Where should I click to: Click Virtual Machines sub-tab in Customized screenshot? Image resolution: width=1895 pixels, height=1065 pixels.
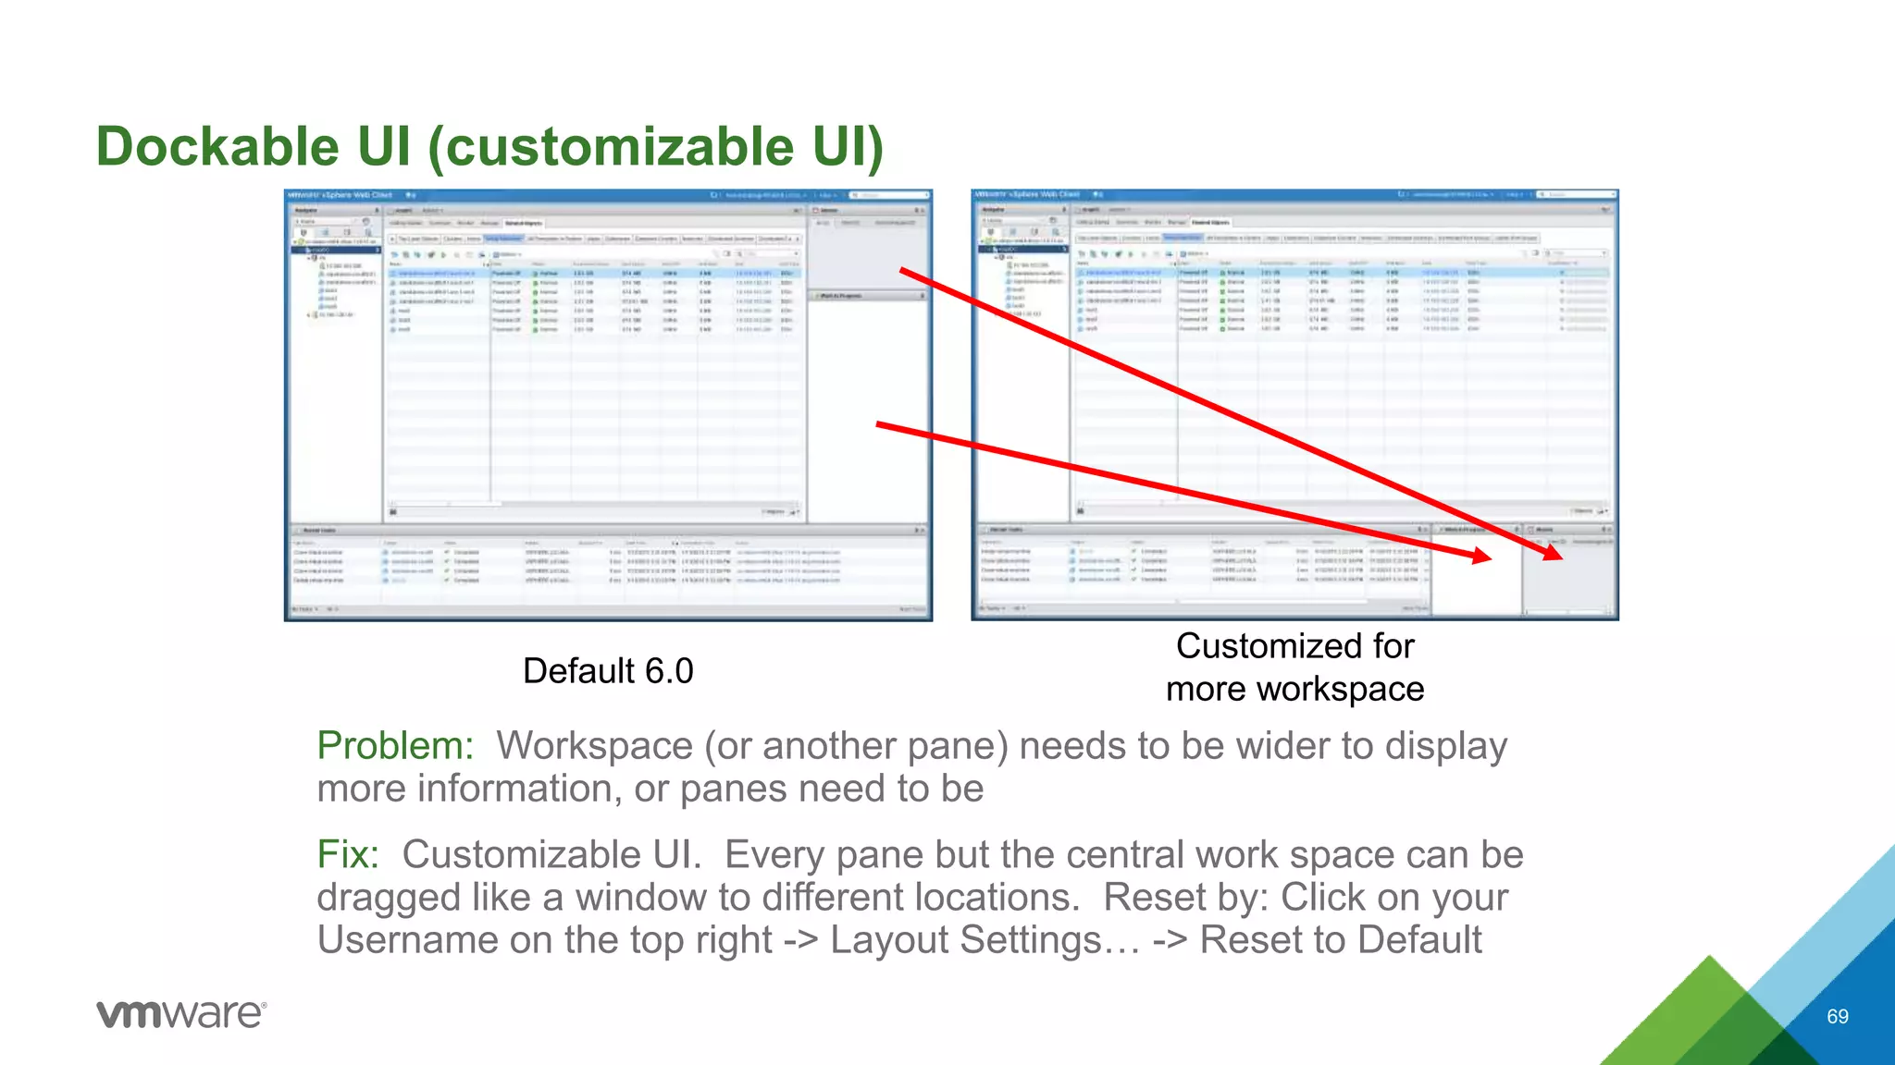pyautogui.click(x=1182, y=238)
